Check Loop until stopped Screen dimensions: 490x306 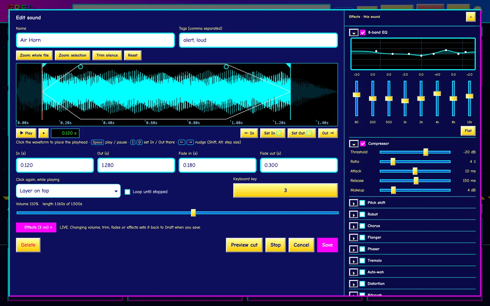pos(127,192)
